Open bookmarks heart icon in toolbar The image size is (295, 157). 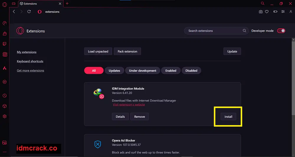[267, 12]
